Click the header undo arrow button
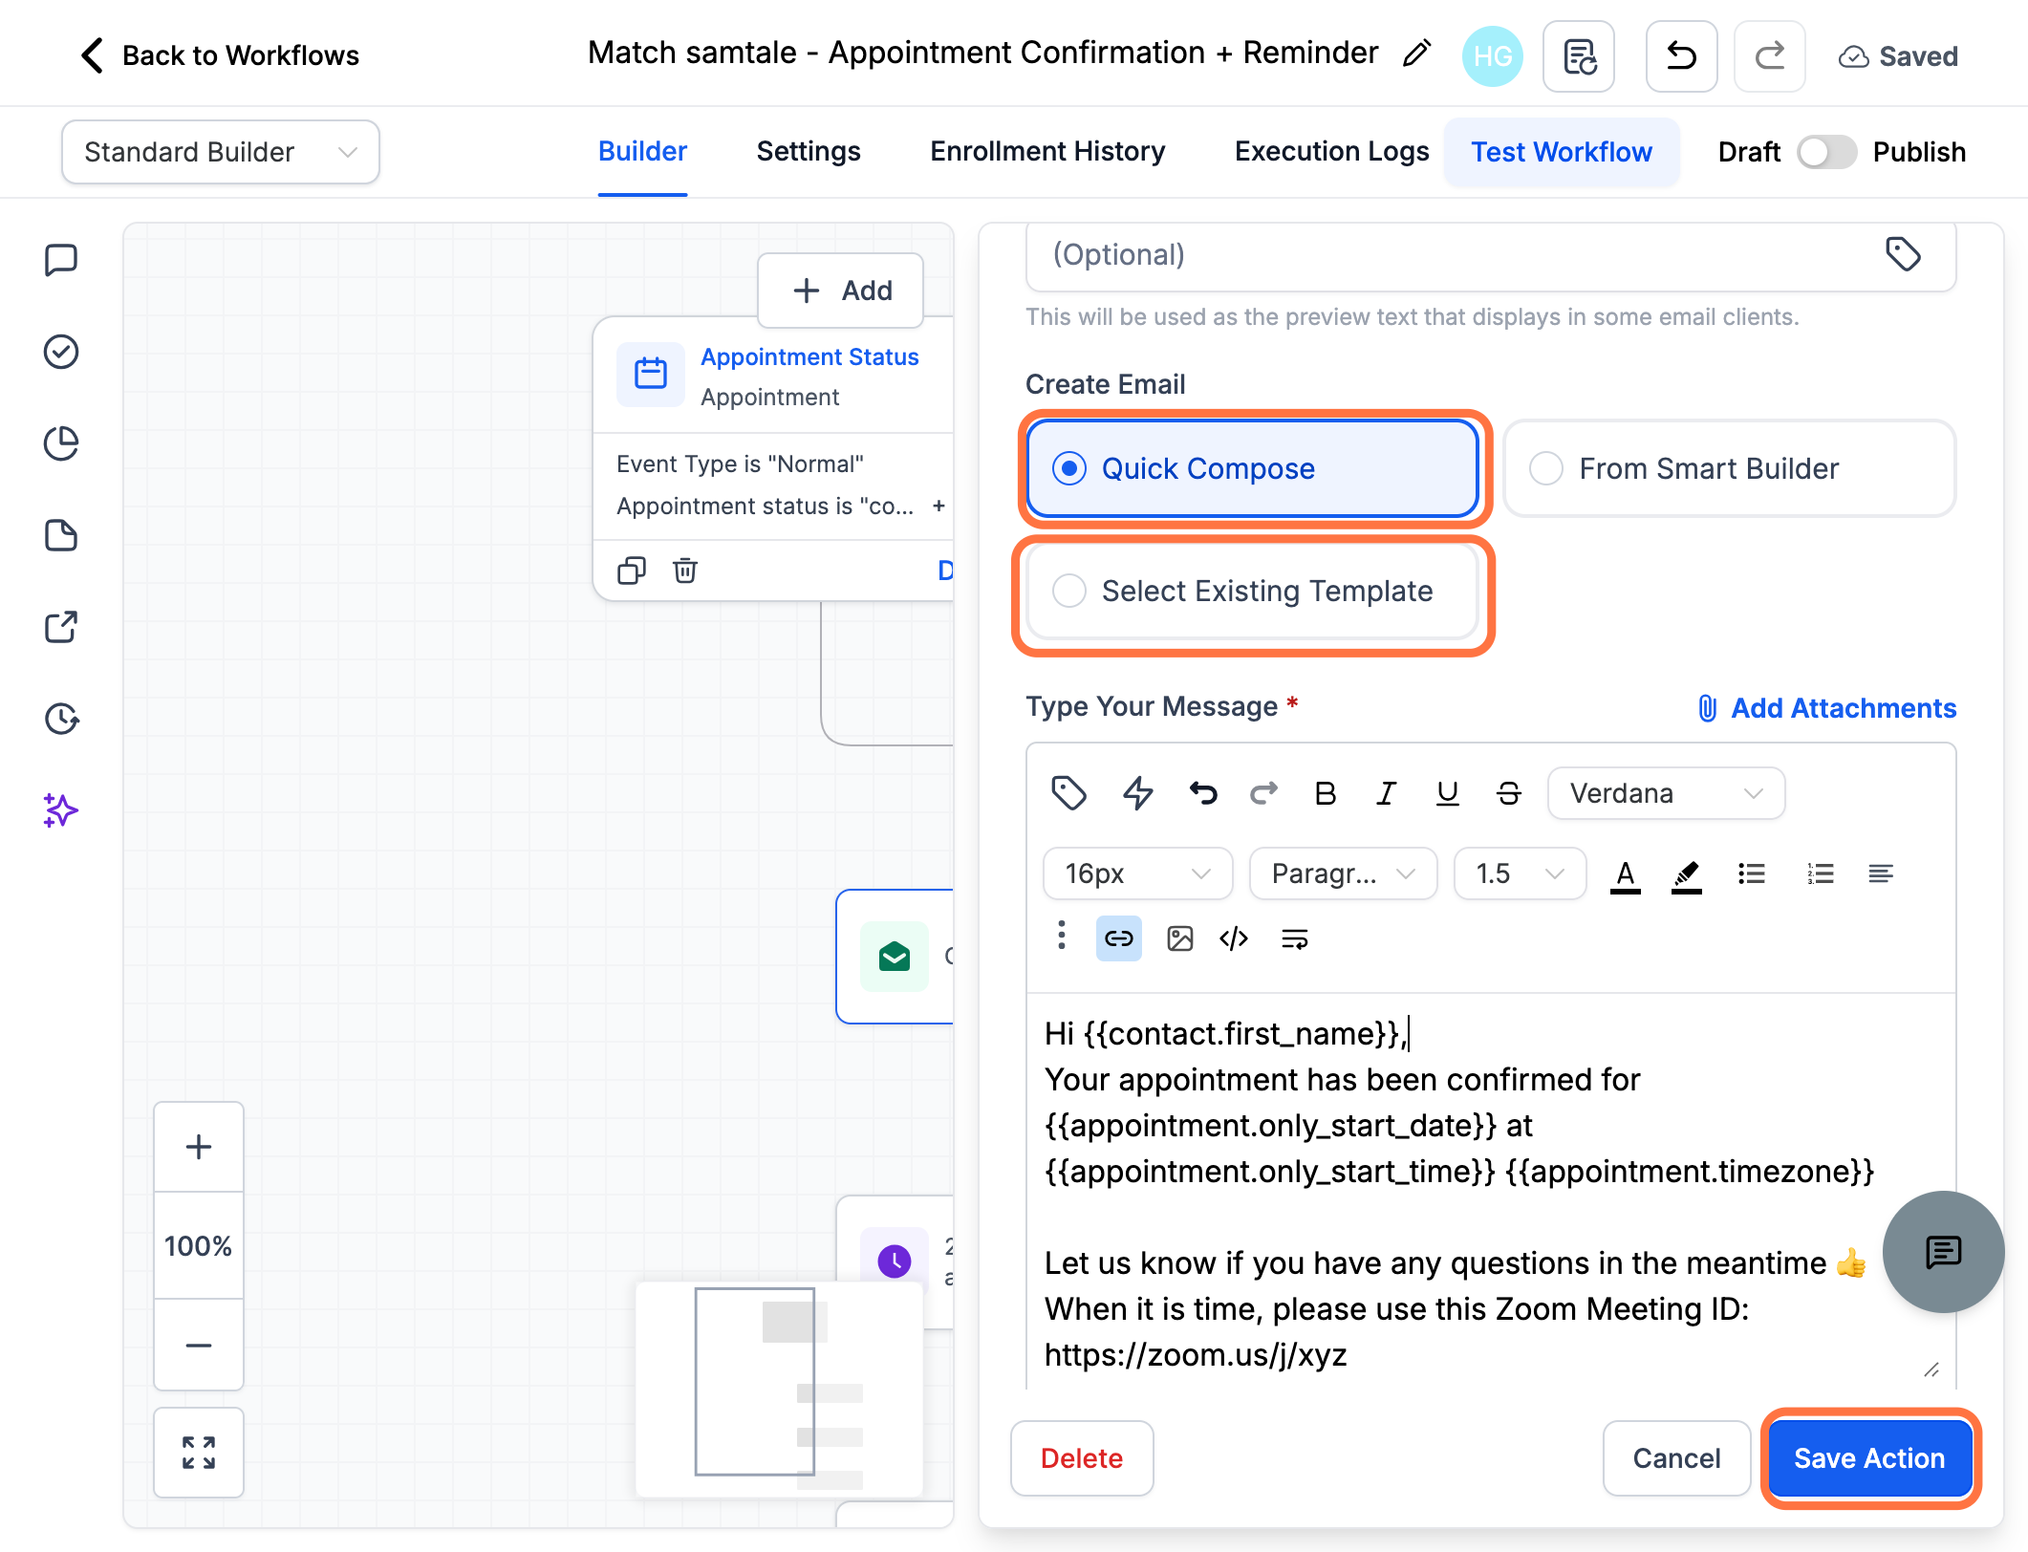This screenshot has height=1552, width=2028. 1682,56
